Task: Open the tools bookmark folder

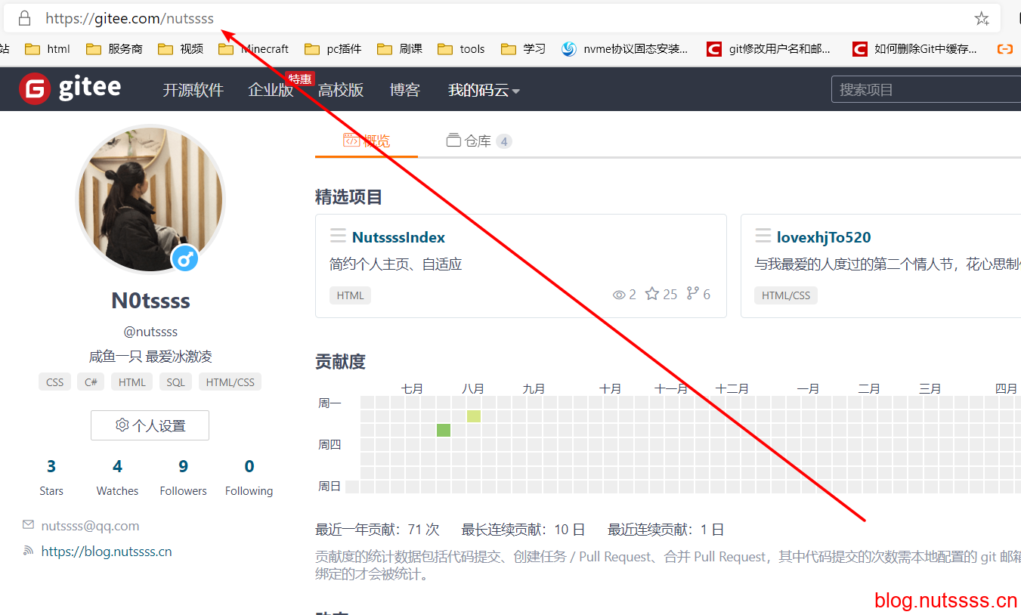Action: tap(462, 49)
